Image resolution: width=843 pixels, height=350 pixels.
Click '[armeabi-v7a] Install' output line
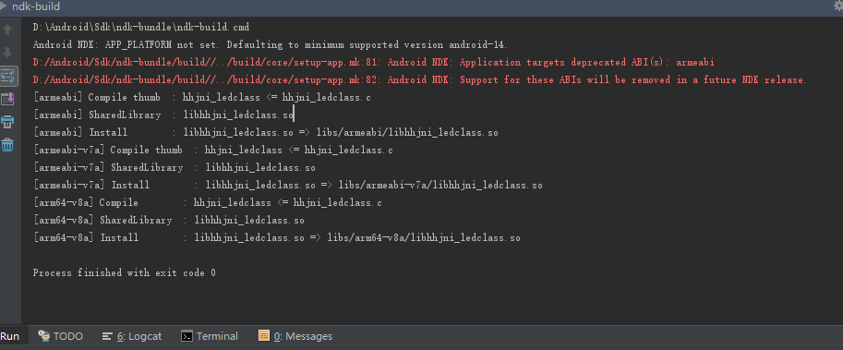(288, 186)
